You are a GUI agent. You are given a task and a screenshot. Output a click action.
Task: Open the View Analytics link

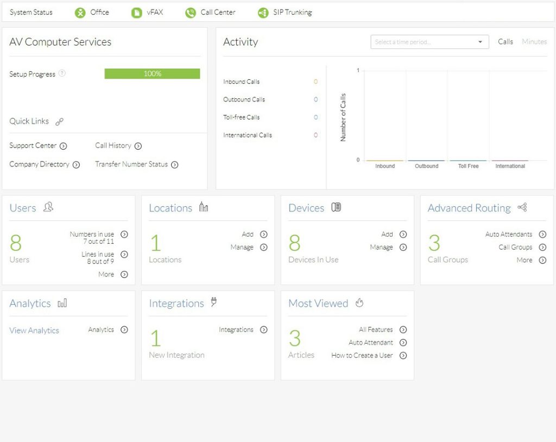[x=34, y=330]
